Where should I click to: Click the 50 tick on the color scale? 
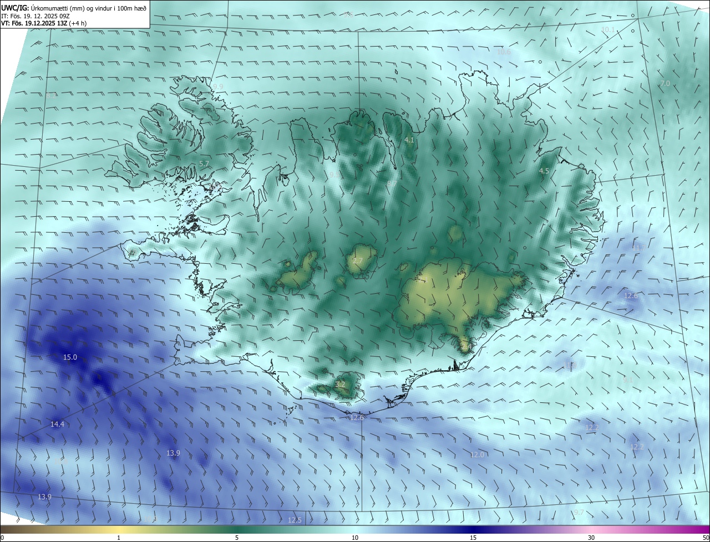click(706, 538)
